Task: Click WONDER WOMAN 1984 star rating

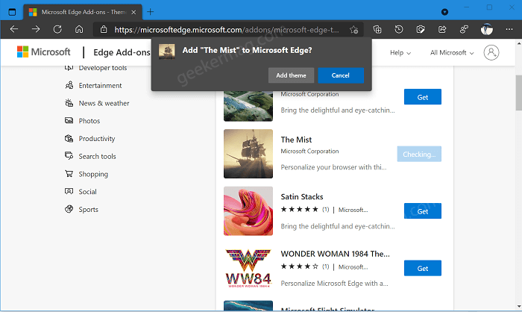Action: (299, 266)
